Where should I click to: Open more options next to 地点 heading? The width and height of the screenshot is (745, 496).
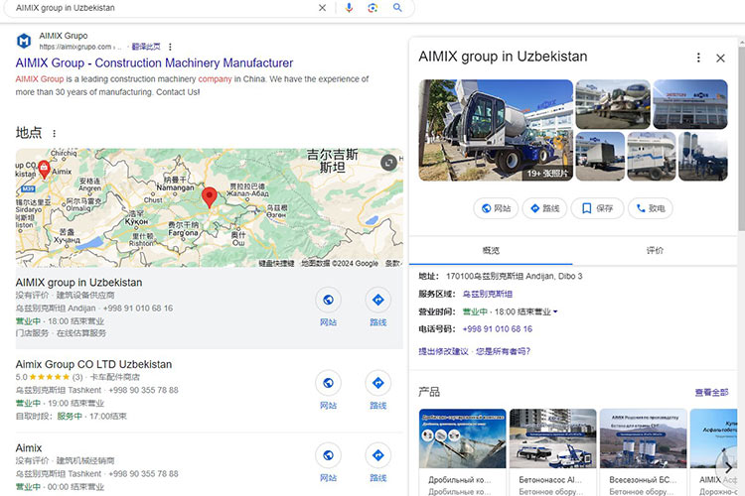(x=55, y=133)
